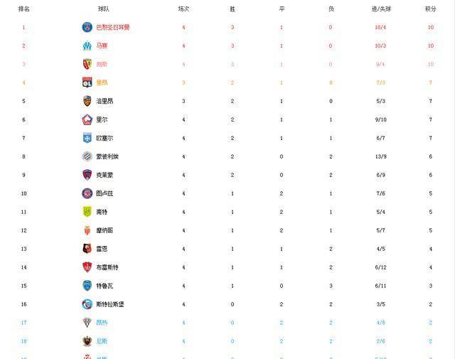455x359 pixels.
Task: Open the Lorient team crest
Action: tap(87, 101)
